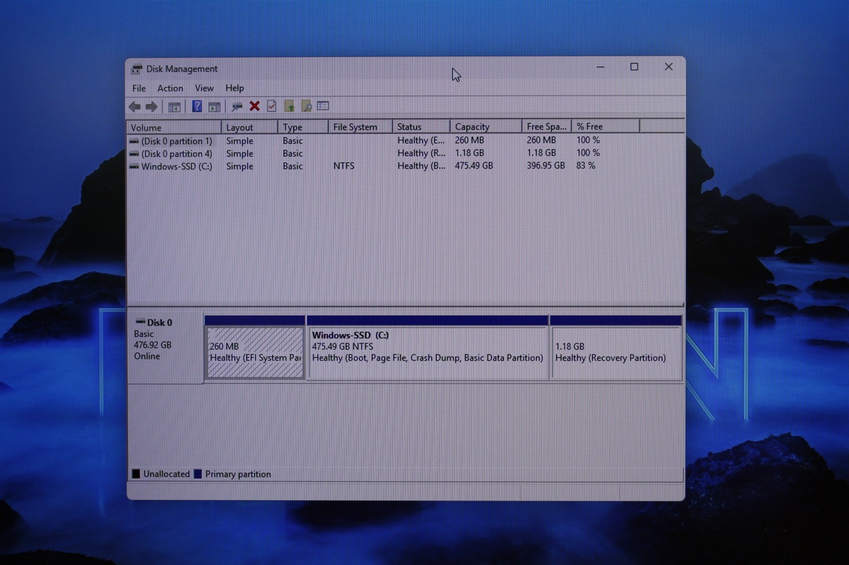Click the red X Delete icon
The height and width of the screenshot is (565, 849).
[254, 106]
